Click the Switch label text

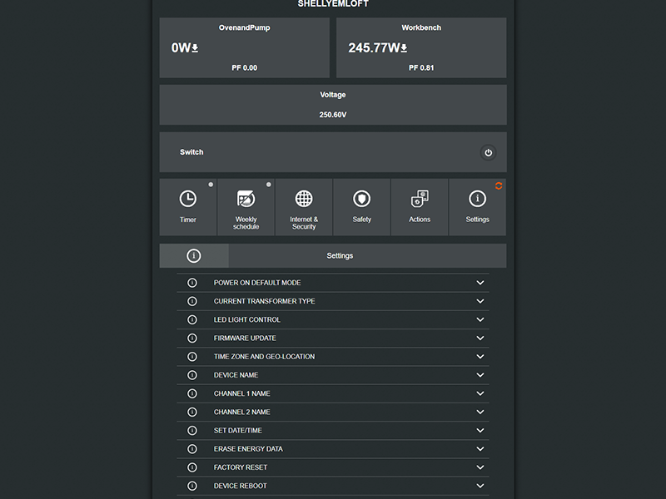tap(191, 152)
